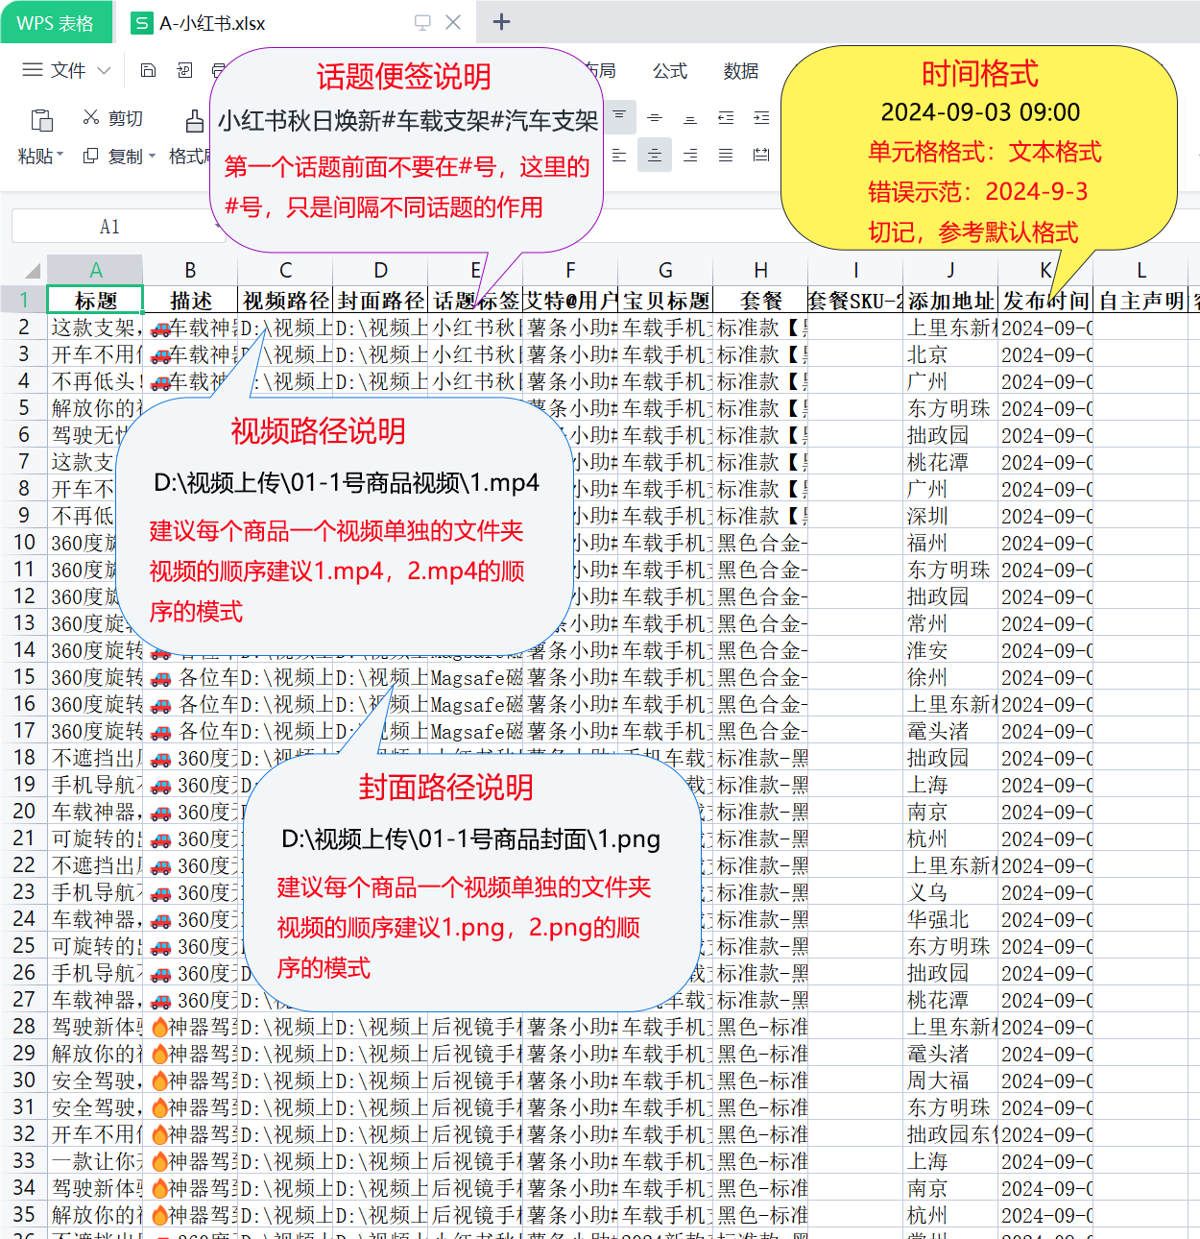Select row 1 header
The image size is (1200, 1239).
click(23, 300)
